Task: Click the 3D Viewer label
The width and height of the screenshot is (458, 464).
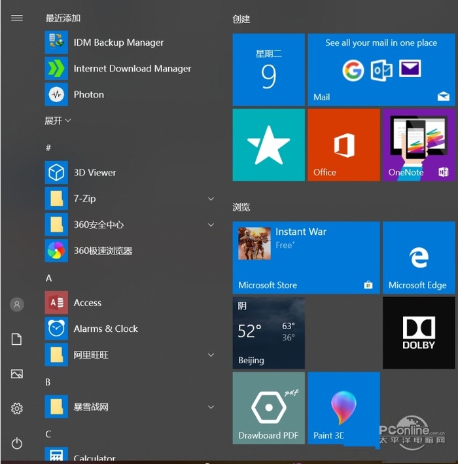Action: (x=95, y=173)
